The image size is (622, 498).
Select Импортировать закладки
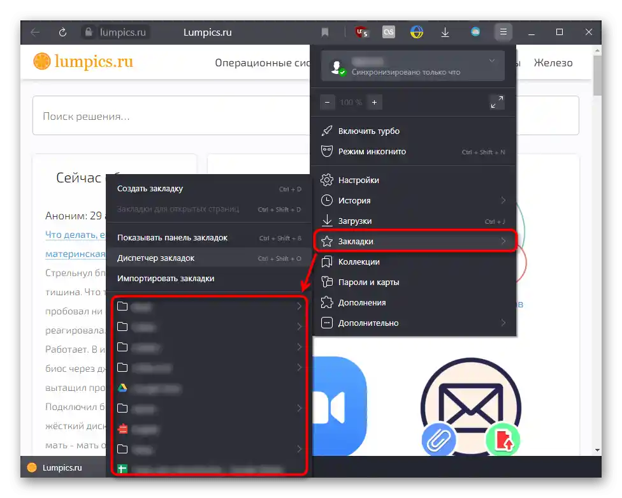(x=209, y=279)
